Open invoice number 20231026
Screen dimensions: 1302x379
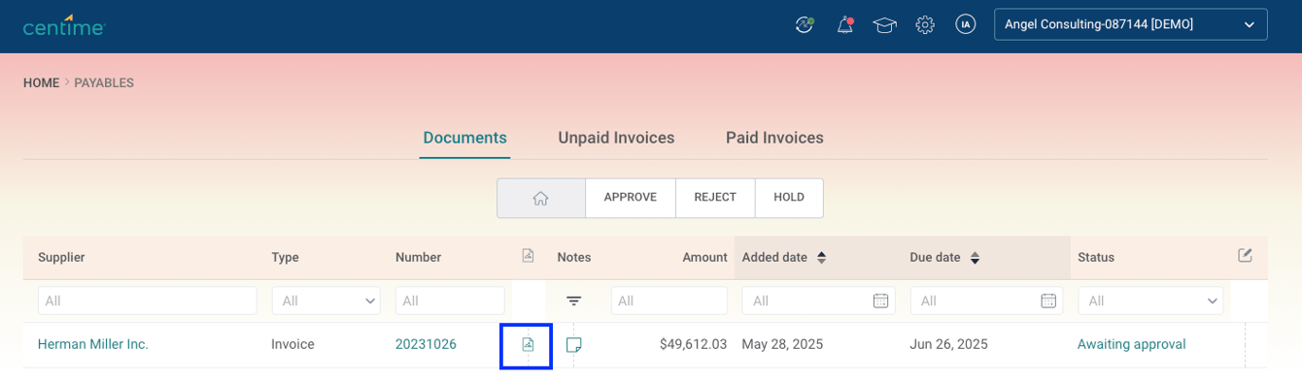pos(426,344)
